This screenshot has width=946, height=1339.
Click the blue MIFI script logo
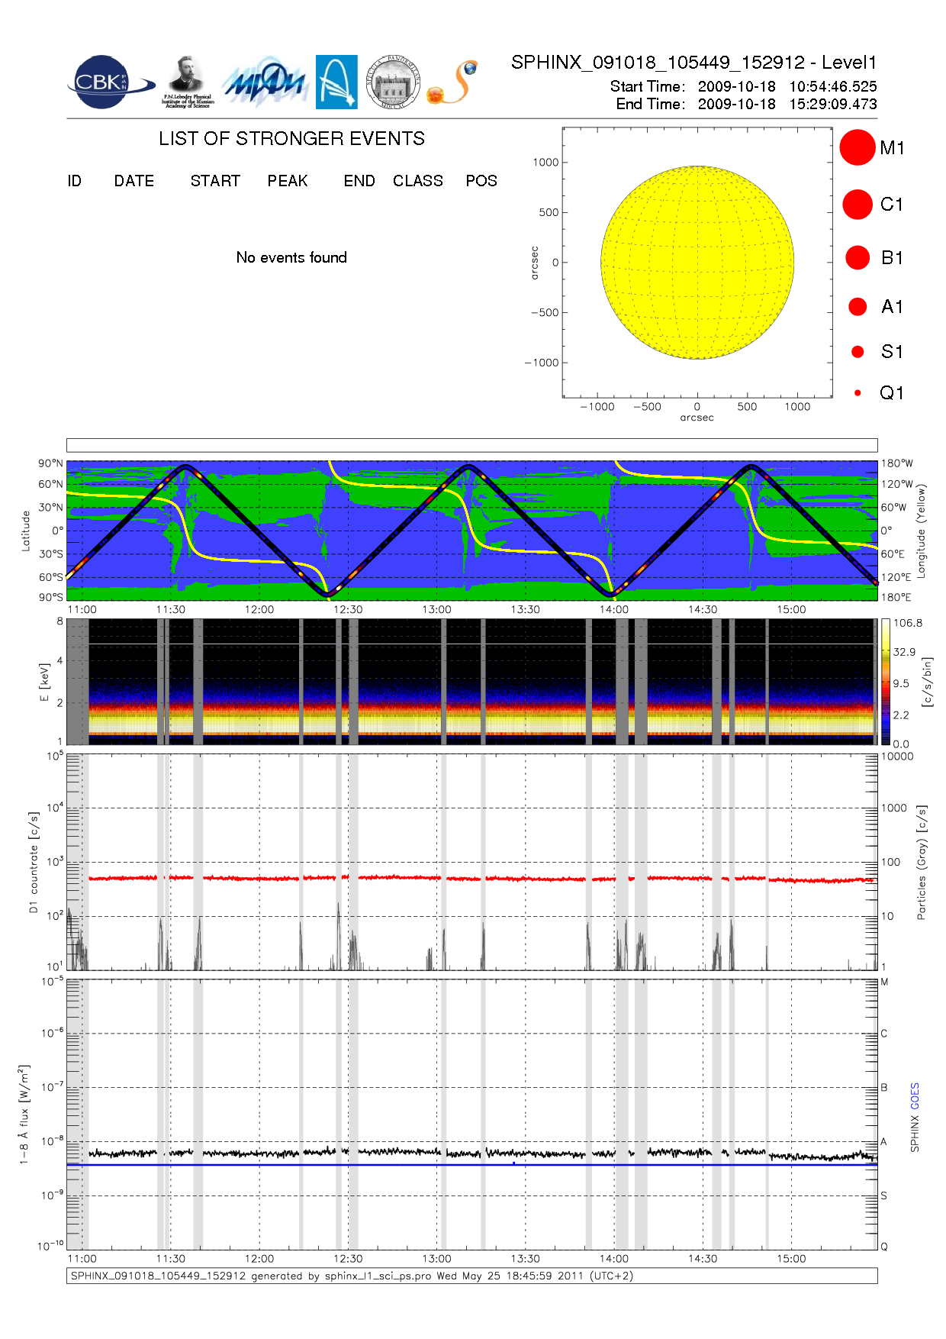[x=265, y=82]
